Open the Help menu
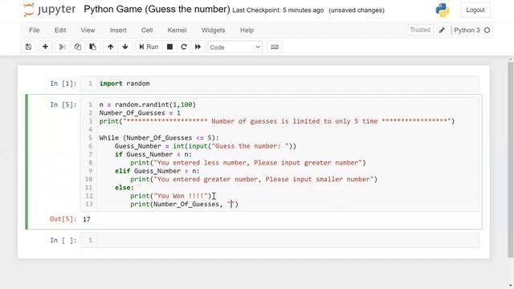This screenshot has width=514, height=289. pos(247,31)
